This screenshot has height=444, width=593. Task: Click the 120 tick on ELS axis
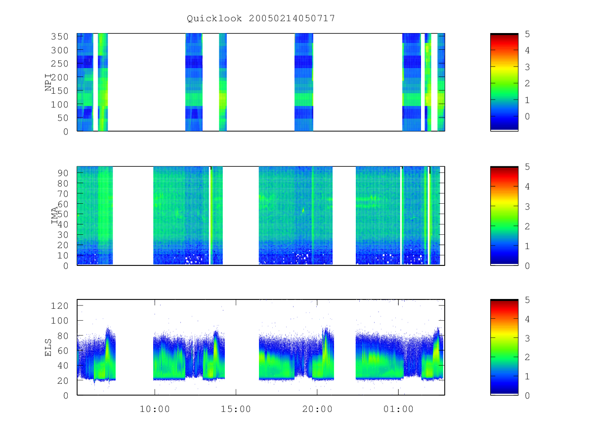coord(59,305)
